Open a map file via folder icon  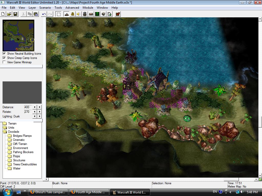(9, 14)
